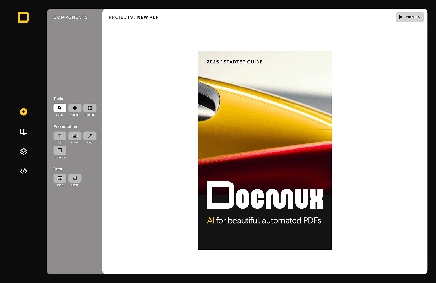Open the book library icon
436x283 pixels.
[23, 132]
